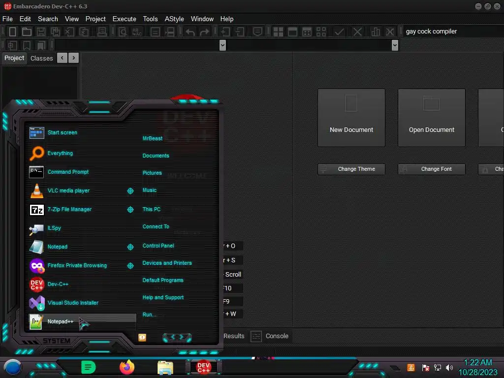
Task: Click the Redo arrow toolbar icon
Action: pos(204,32)
